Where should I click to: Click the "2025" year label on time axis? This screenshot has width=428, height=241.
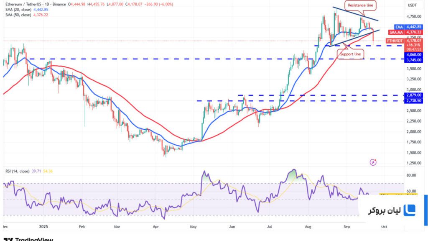click(x=43, y=227)
